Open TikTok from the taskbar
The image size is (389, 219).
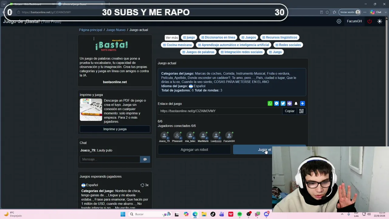213,214
